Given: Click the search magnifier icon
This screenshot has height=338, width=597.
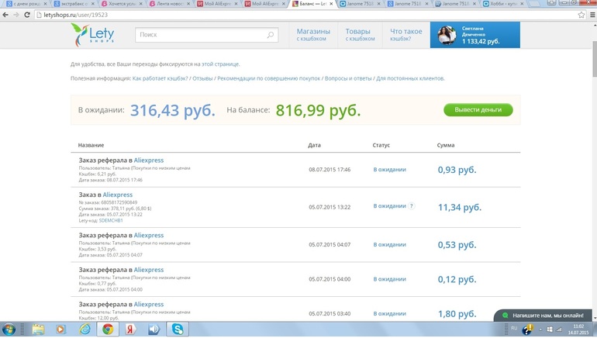Looking at the screenshot, I should tap(271, 35).
